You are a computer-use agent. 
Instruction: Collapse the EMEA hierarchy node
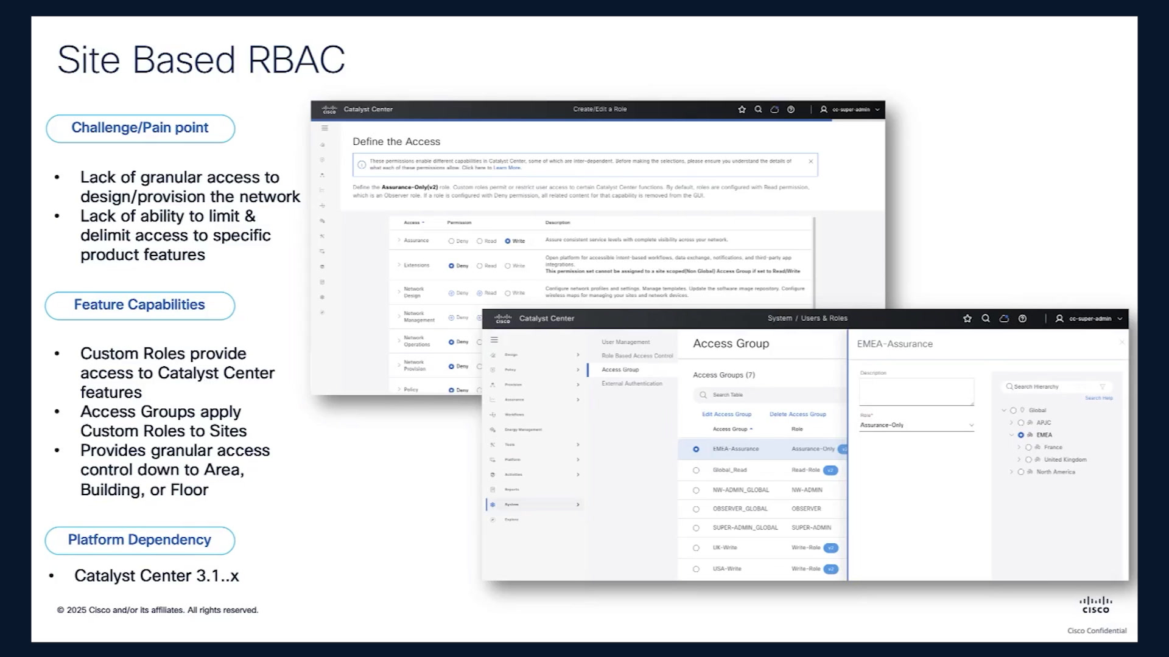1011,435
